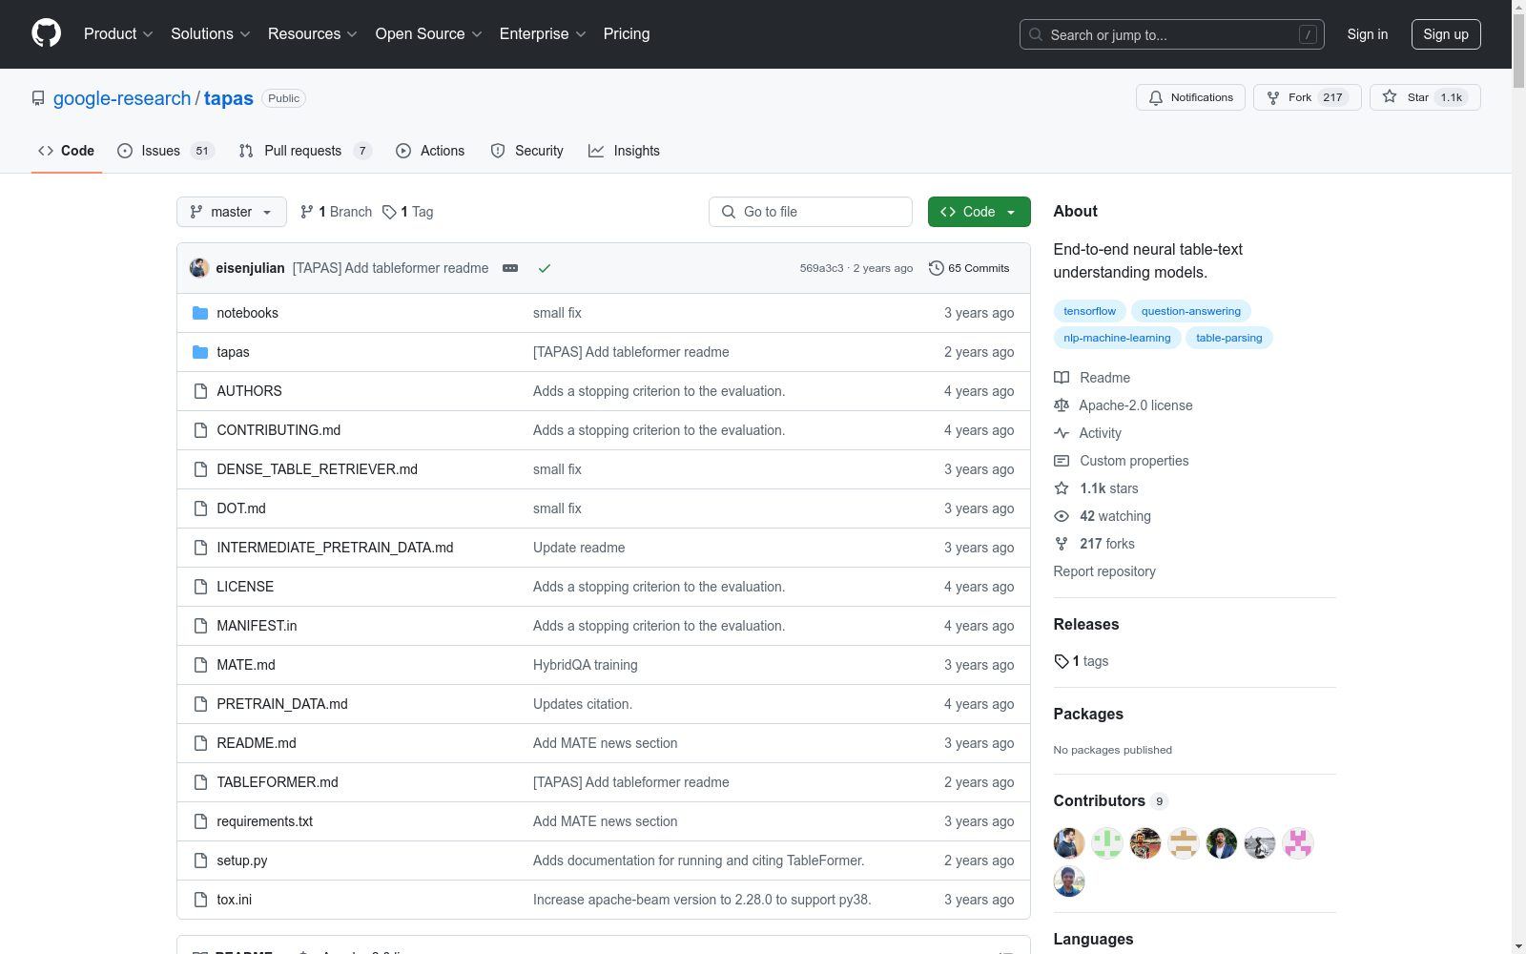This screenshot has height=954, width=1526.
Task: Click the branch icon next to 1 Branch
Action: coord(307,212)
